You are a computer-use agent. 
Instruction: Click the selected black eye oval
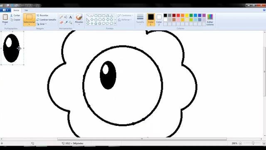[11, 48]
